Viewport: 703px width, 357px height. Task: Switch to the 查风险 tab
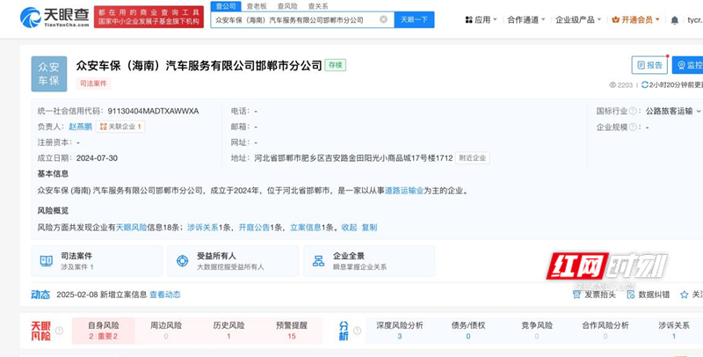click(x=287, y=6)
